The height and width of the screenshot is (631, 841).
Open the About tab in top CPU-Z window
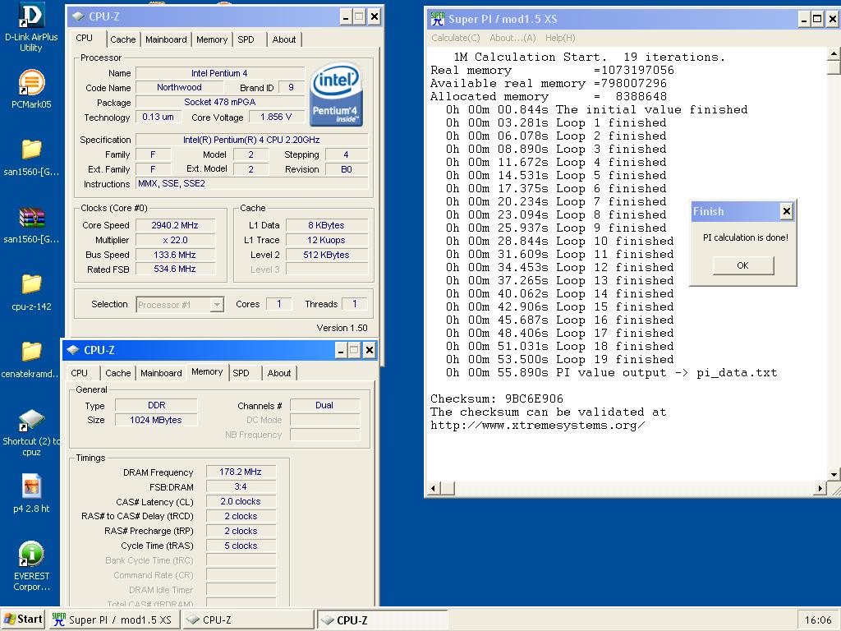coord(283,39)
